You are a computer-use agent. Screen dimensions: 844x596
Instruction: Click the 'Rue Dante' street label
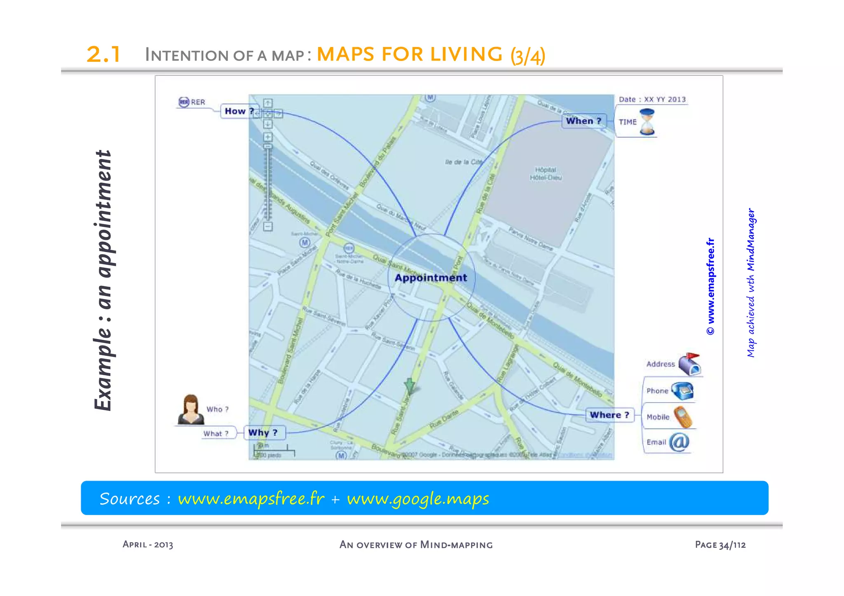(x=444, y=420)
